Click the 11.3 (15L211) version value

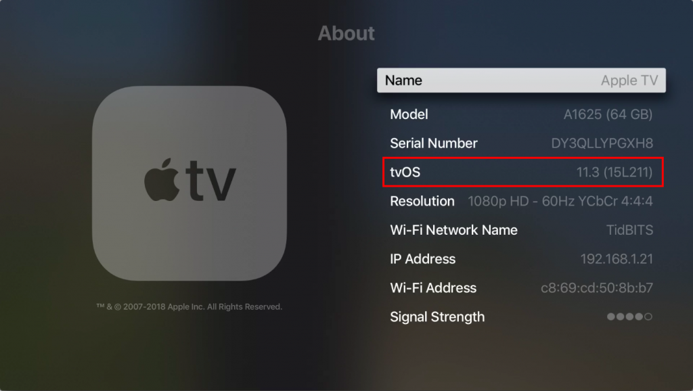coord(614,172)
